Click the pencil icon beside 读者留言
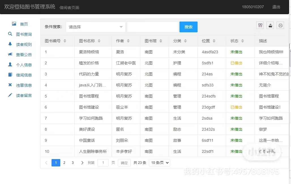The width and height of the screenshot is (291, 184). 10,95
